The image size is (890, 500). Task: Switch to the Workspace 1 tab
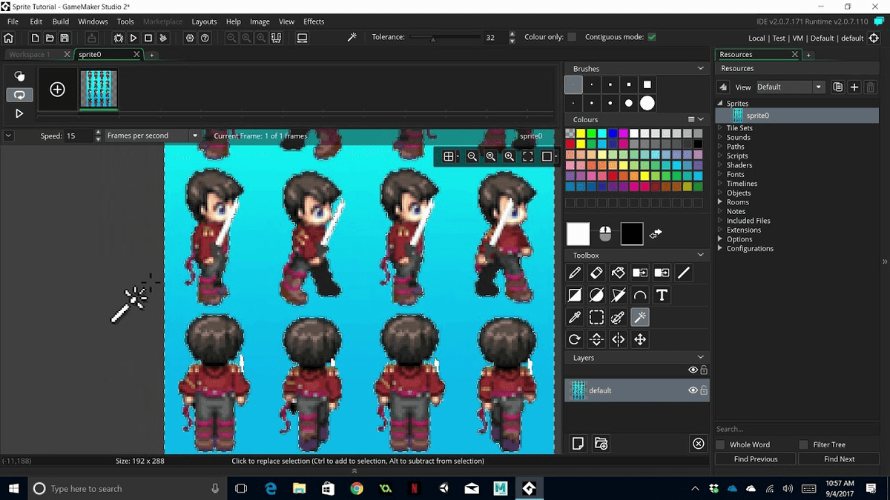30,54
